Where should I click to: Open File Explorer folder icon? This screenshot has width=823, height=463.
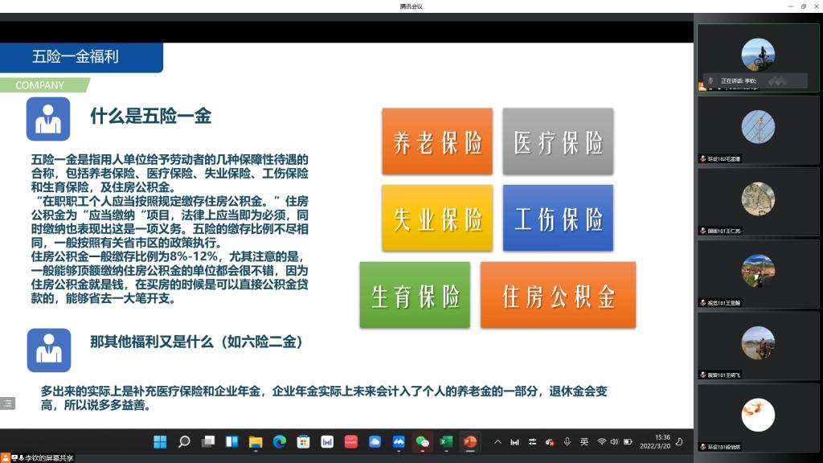(256, 441)
